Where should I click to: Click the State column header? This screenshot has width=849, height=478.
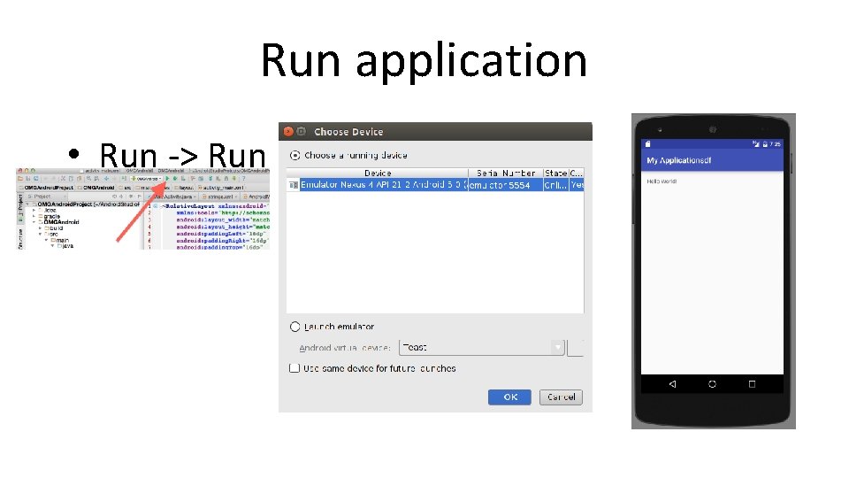click(556, 173)
